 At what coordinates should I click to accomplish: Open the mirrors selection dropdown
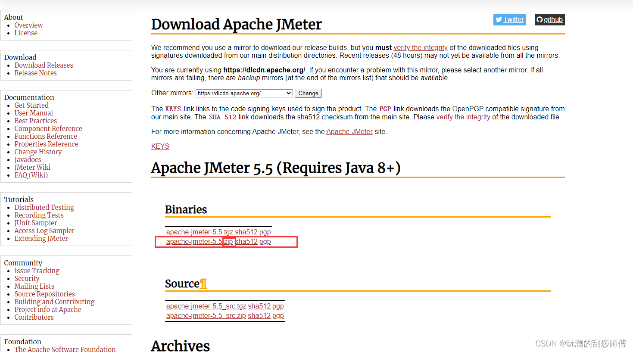point(244,93)
